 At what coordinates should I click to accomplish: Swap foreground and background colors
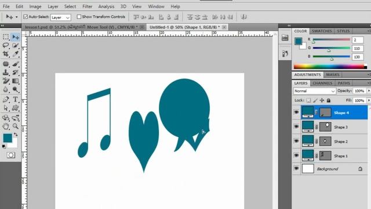point(16,135)
